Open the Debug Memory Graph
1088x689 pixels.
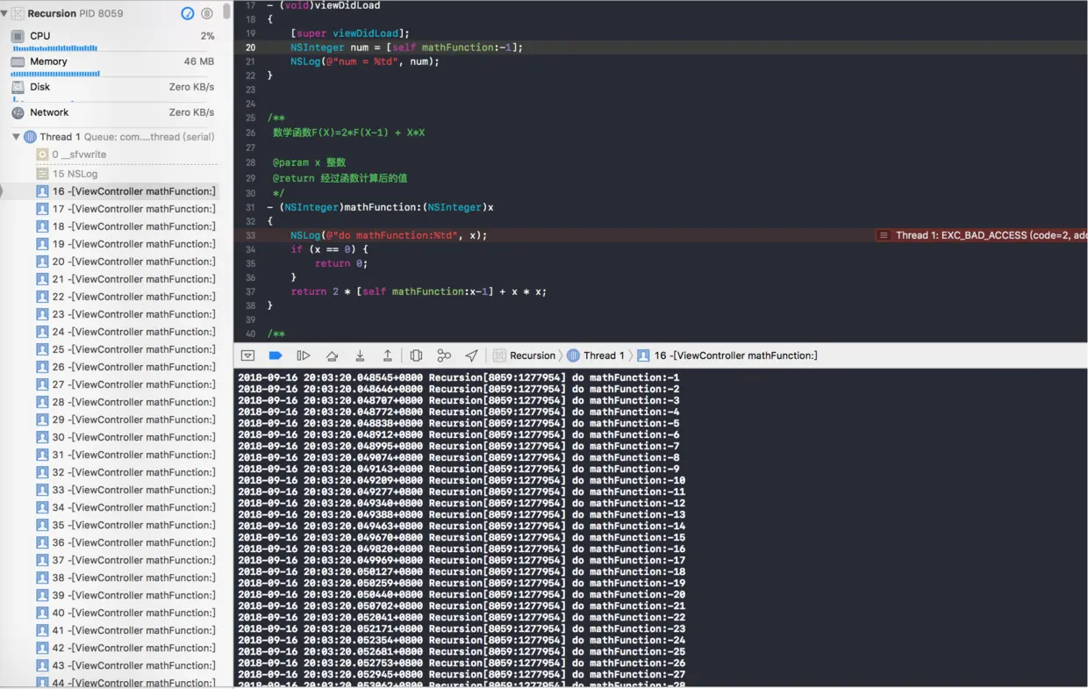(444, 355)
